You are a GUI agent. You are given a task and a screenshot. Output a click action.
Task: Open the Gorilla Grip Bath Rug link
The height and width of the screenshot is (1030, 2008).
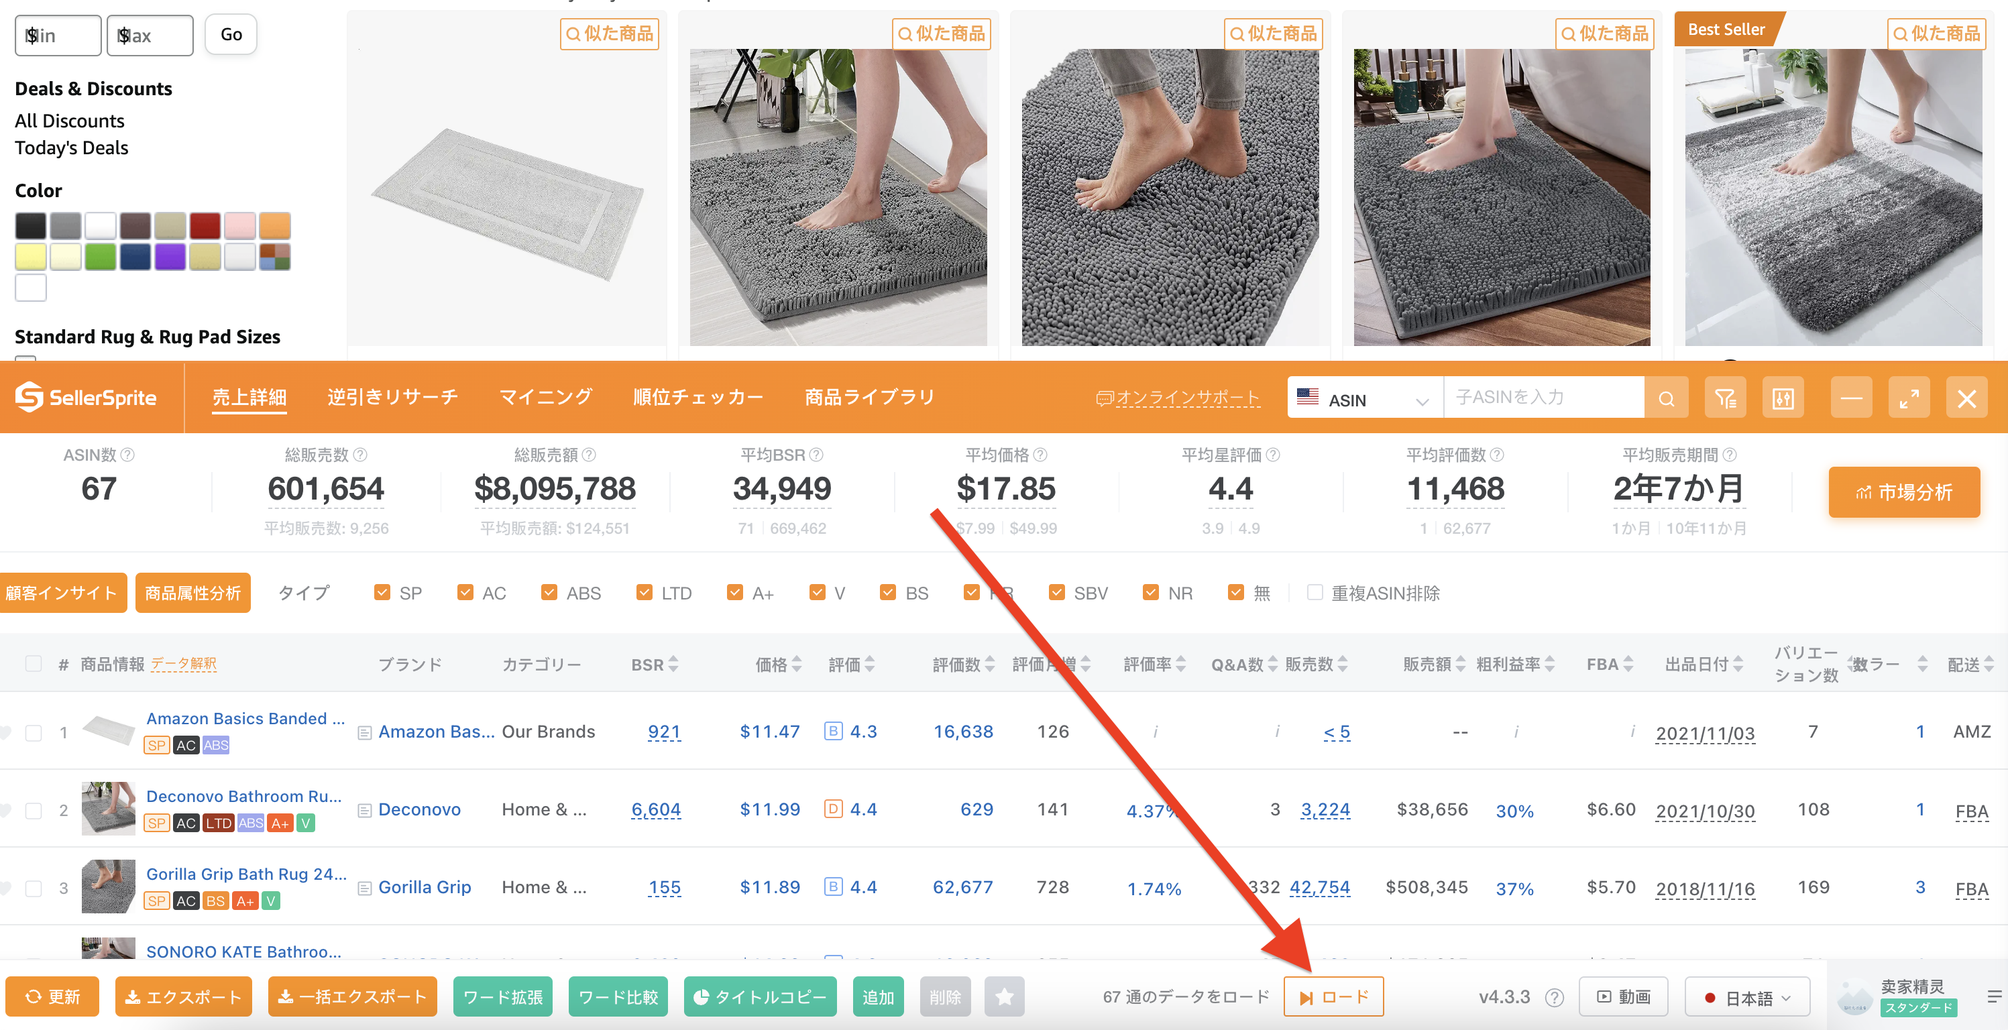(246, 874)
